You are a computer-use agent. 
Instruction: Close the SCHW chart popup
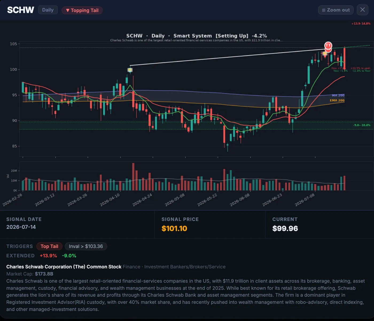pyautogui.click(x=363, y=10)
